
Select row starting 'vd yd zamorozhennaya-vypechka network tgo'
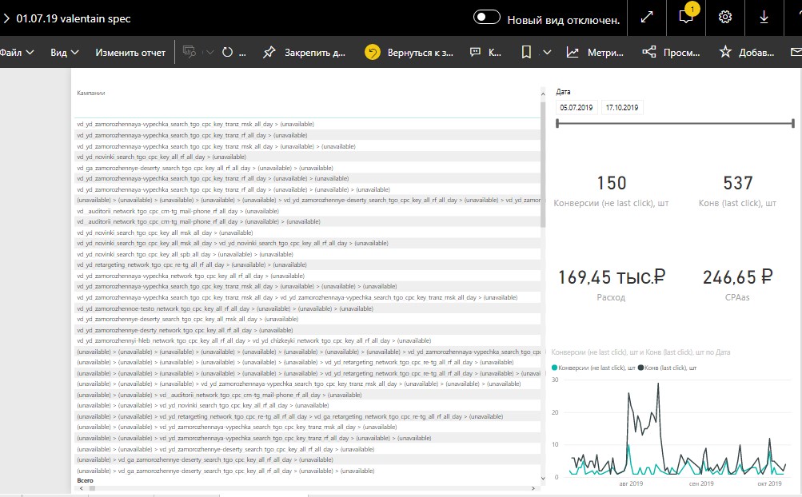(x=307, y=276)
